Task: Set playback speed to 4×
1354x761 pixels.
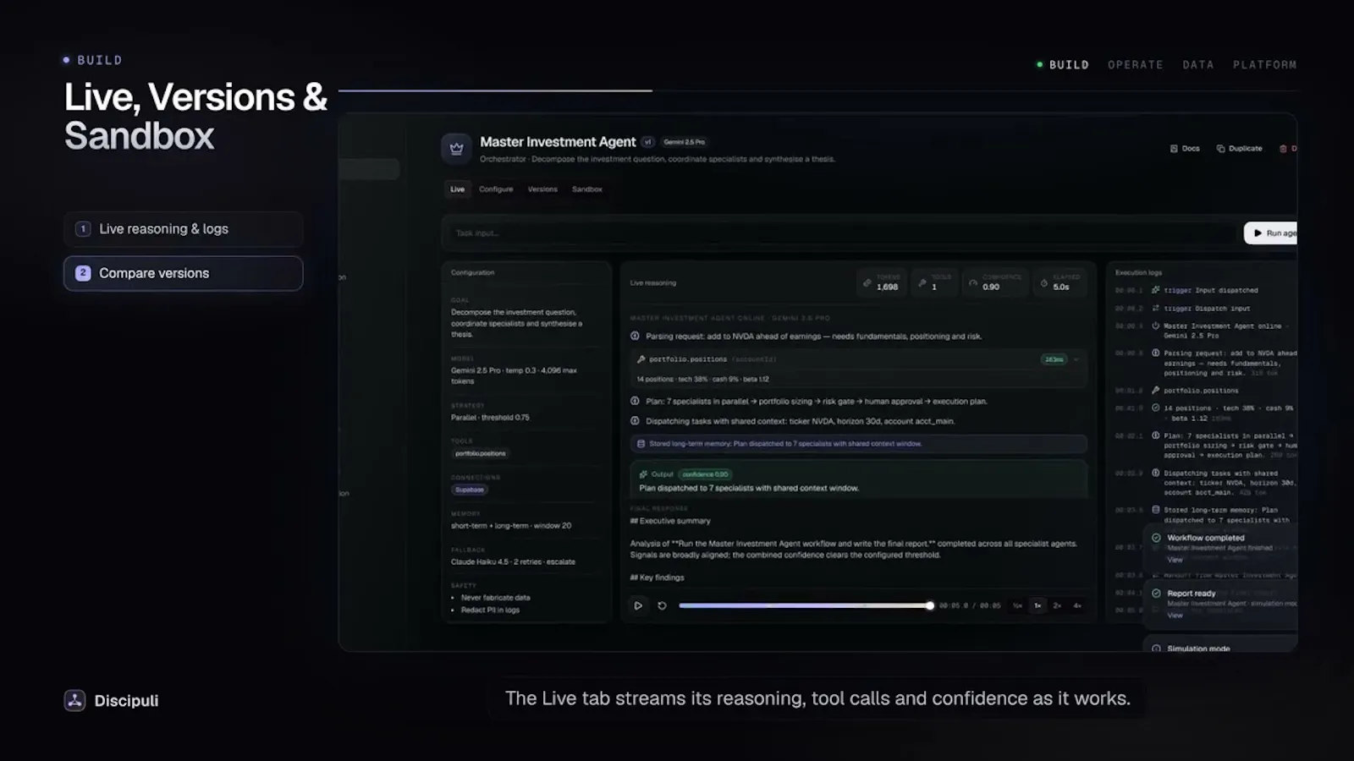Action: (x=1077, y=605)
